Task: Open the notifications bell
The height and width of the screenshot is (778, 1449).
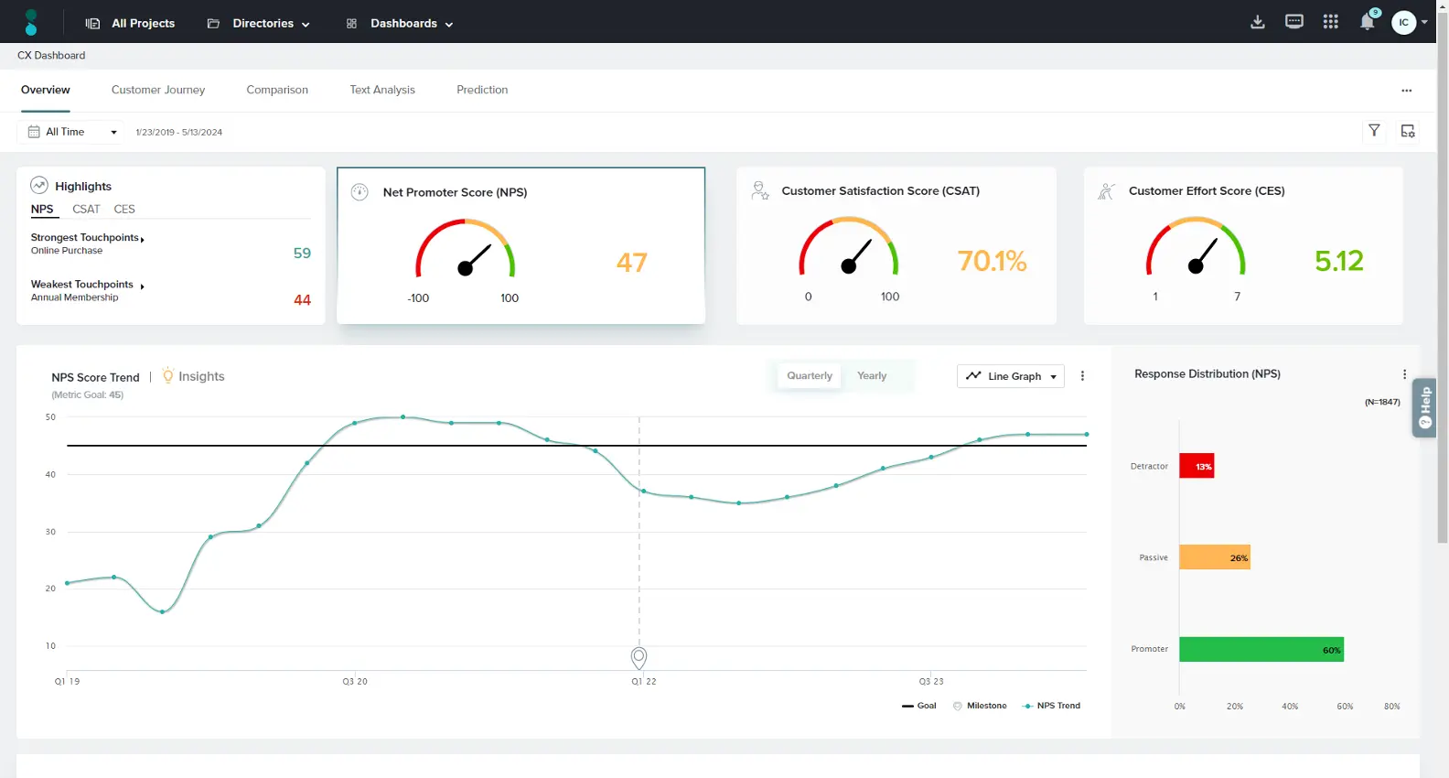Action: (x=1368, y=21)
